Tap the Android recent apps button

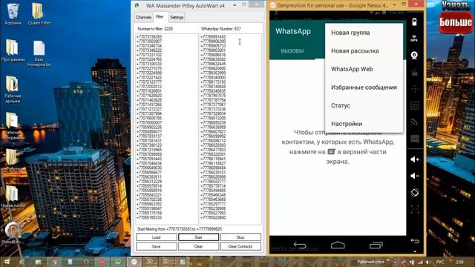376,245
